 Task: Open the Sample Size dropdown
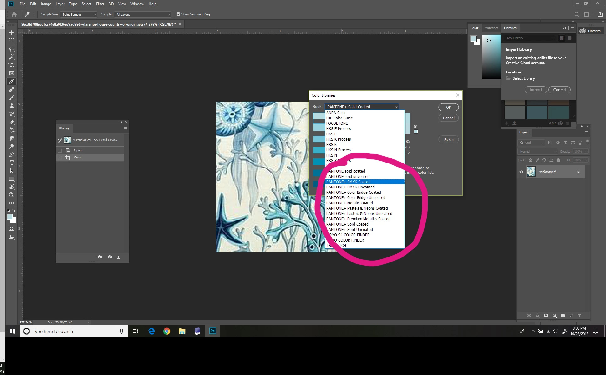79,14
